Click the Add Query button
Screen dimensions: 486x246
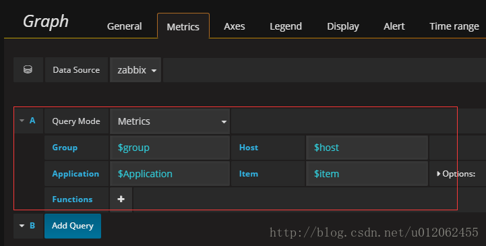(x=73, y=226)
